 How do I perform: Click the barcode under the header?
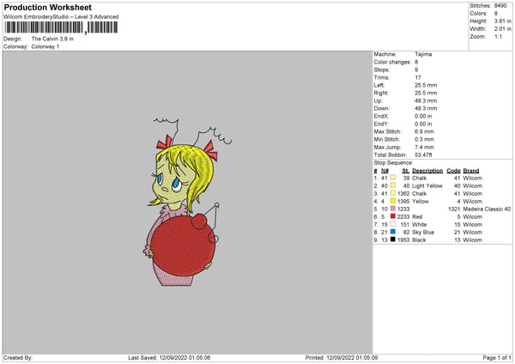[61, 27]
